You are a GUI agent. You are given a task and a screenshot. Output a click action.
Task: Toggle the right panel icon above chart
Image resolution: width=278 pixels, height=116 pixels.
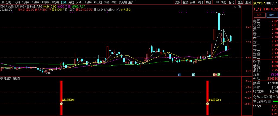pyautogui.click(x=239, y=7)
